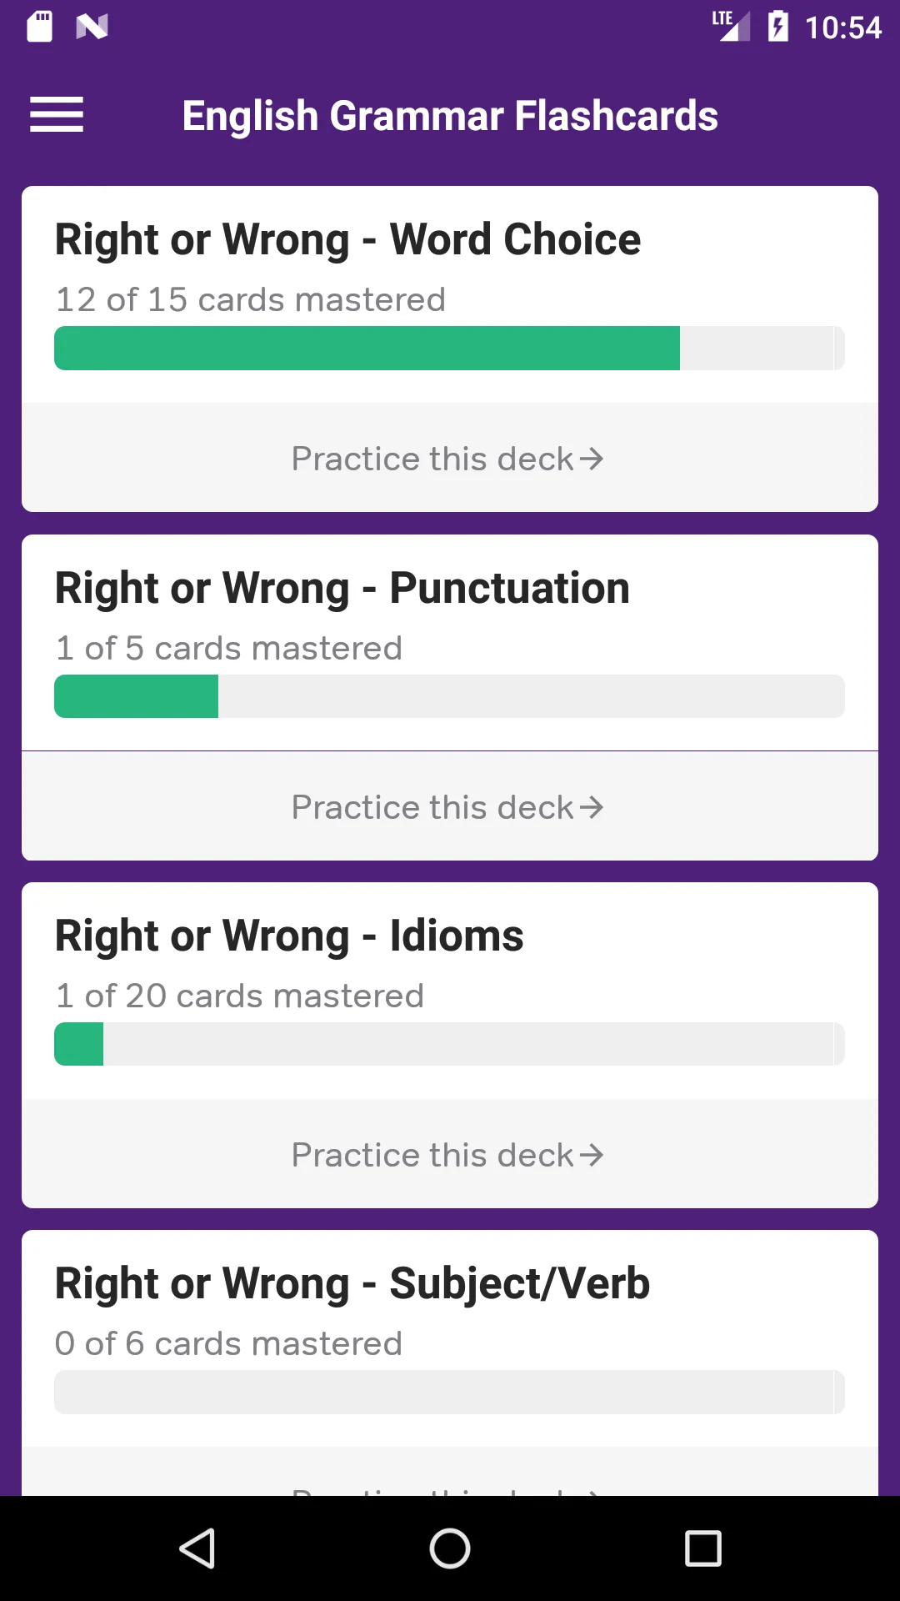Tap the SD card notification icon
The width and height of the screenshot is (900, 1601).
(39, 27)
